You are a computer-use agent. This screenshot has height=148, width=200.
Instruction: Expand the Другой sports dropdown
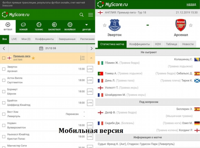click(86, 26)
